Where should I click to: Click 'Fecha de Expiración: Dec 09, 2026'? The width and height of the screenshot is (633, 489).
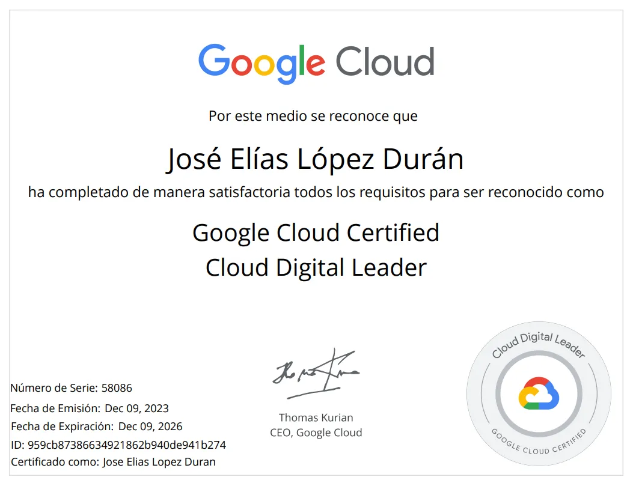[x=97, y=427]
